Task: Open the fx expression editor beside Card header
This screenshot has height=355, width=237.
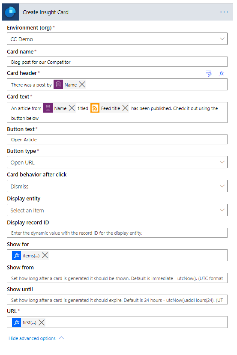Action: pos(222,73)
